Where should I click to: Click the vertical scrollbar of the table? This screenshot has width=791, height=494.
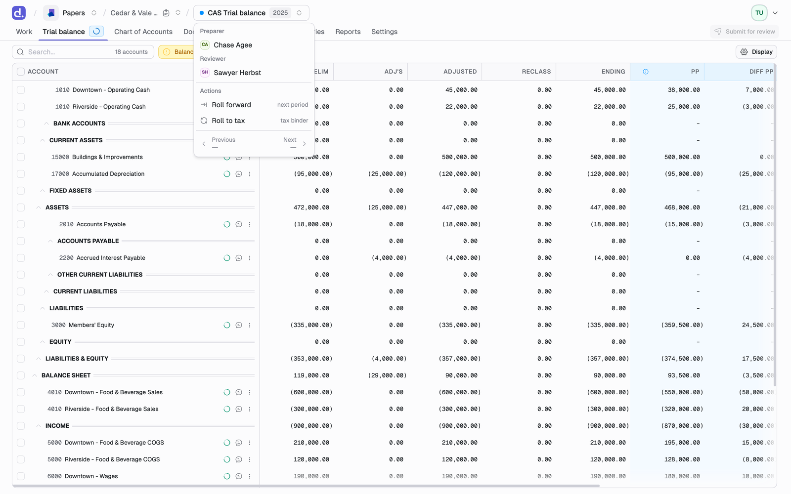[775, 225]
